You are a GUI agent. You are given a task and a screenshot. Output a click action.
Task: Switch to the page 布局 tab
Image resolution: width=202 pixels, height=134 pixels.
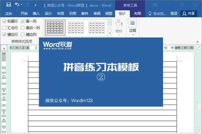pos(60,14)
